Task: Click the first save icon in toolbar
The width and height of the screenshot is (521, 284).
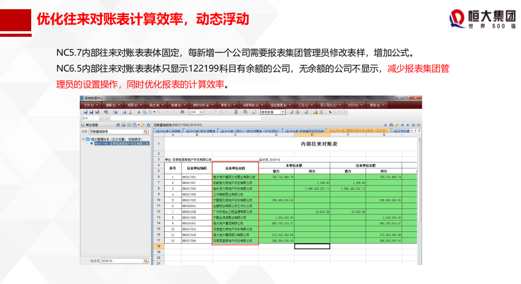Action: pos(85,112)
